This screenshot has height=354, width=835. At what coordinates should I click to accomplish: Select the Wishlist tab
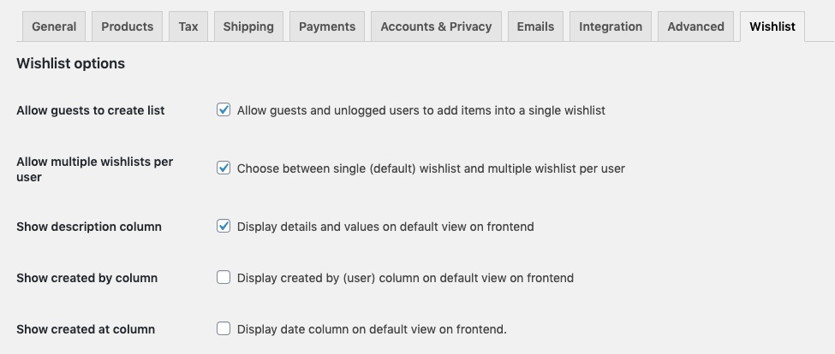click(772, 27)
